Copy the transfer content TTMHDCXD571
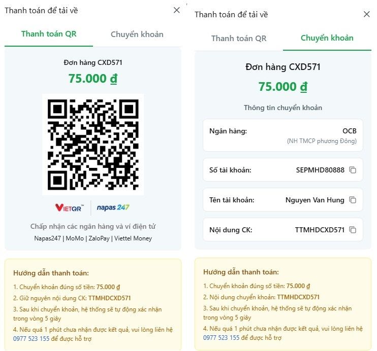 [x=353, y=230]
